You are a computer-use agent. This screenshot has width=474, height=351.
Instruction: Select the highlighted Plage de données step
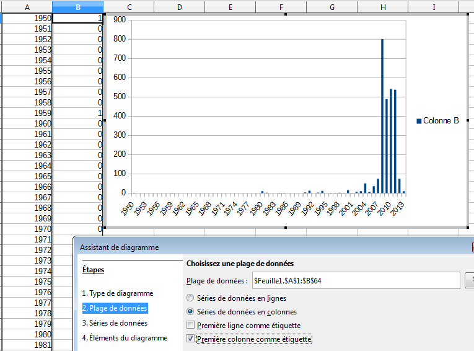coord(115,308)
